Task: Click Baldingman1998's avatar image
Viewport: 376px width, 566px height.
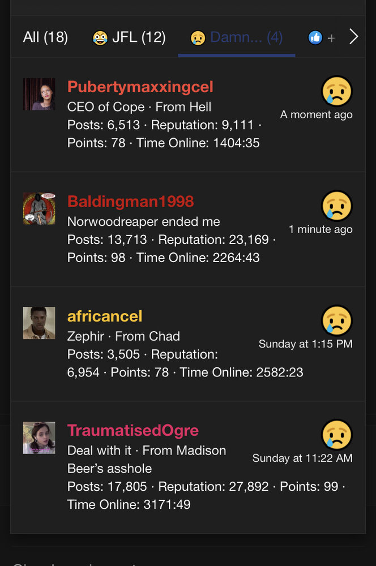Action: [x=39, y=209]
